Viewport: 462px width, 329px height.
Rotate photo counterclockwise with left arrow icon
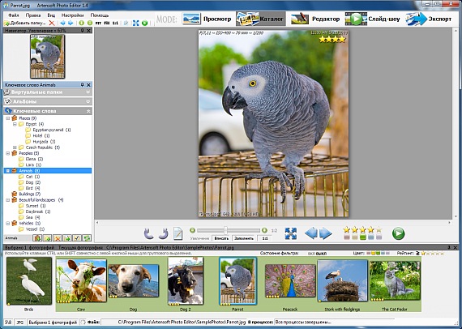tap(149, 233)
